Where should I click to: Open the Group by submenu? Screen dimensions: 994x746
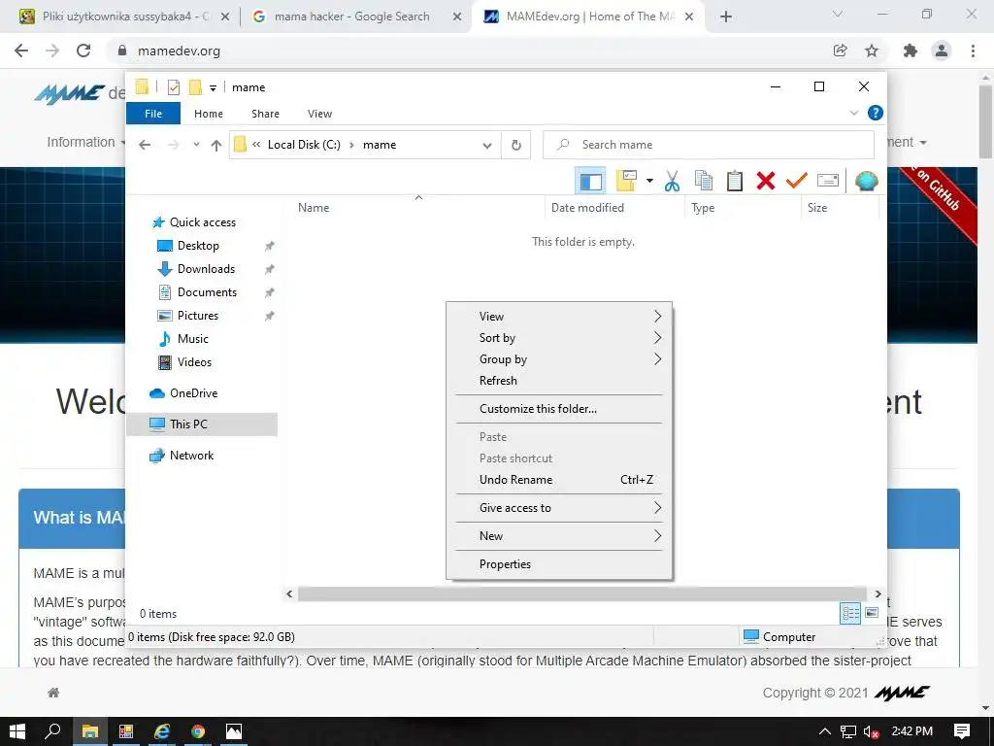pyautogui.click(x=559, y=359)
